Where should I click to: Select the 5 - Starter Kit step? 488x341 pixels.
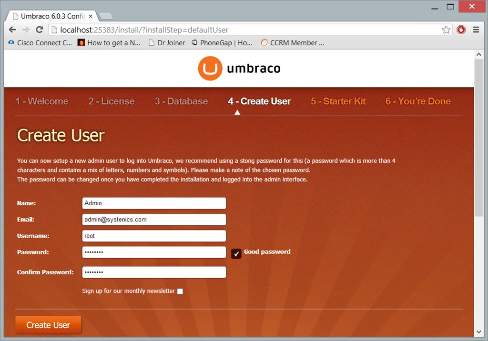pyautogui.click(x=338, y=101)
